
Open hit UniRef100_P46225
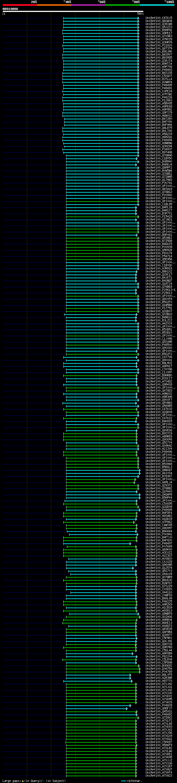pyautogui.click(x=159, y=602)
